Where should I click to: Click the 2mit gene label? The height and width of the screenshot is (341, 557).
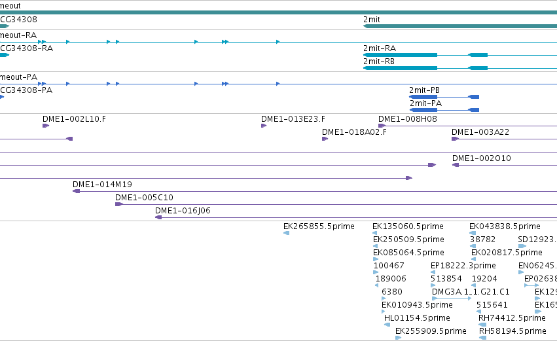(x=372, y=20)
